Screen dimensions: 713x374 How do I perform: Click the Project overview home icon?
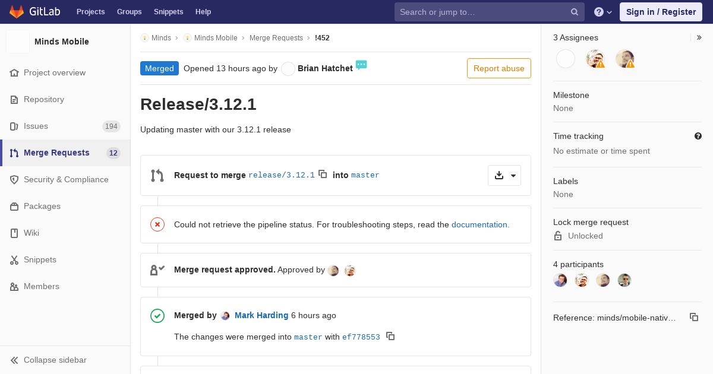point(14,72)
